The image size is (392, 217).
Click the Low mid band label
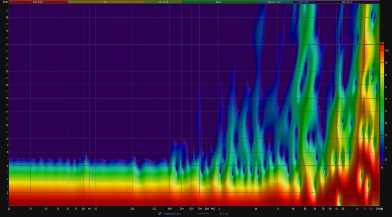(163, 2)
